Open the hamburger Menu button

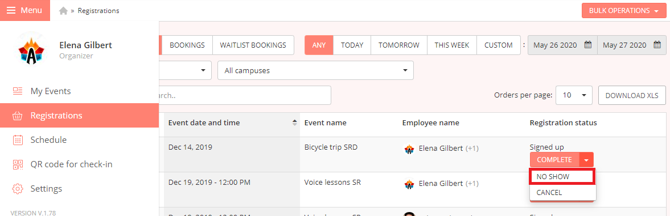tap(25, 10)
